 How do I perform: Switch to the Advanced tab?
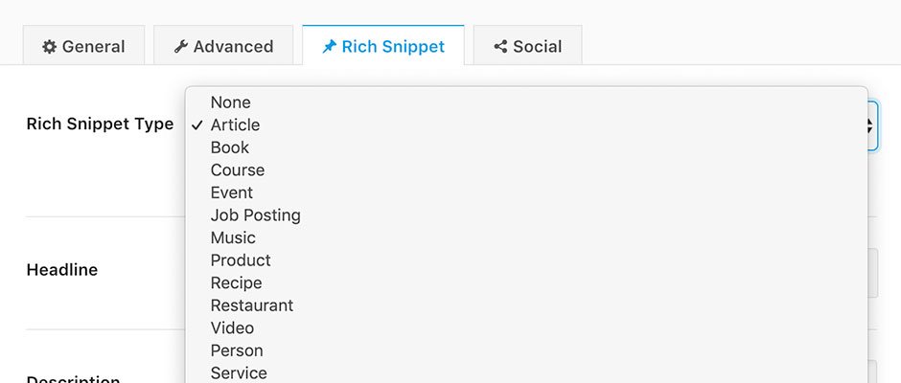tap(223, 46)
